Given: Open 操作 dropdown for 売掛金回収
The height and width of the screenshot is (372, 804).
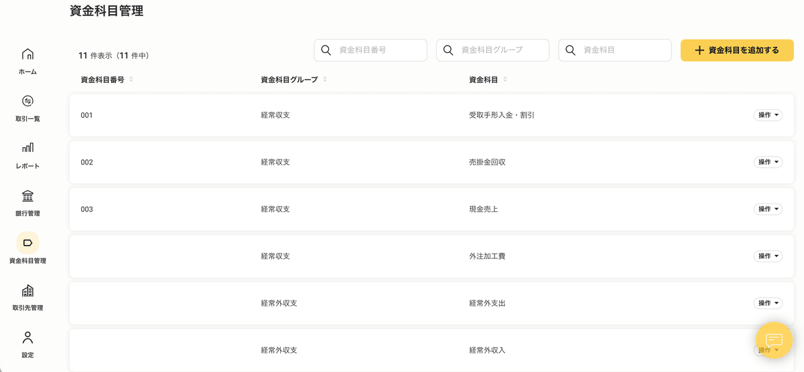Looking at the screenshot, I should pos(768,162).
